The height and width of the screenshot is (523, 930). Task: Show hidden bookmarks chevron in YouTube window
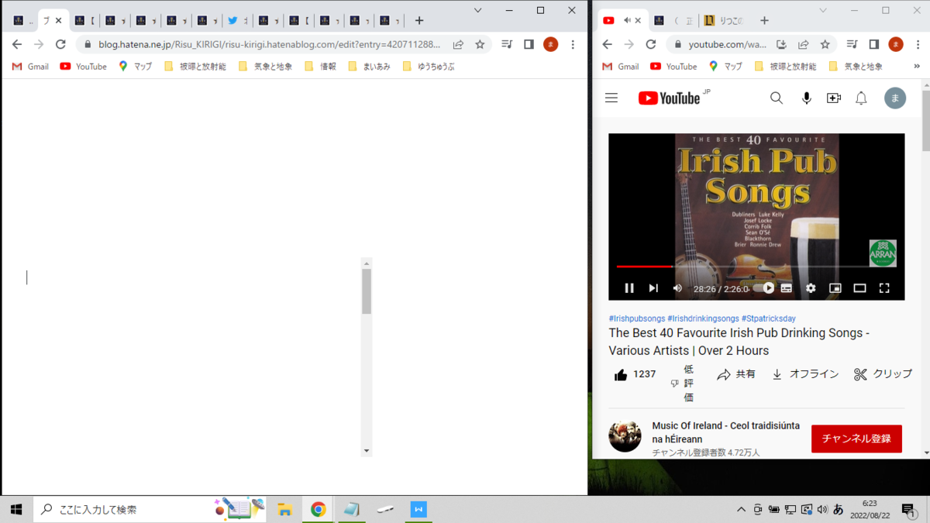(917, 67)
